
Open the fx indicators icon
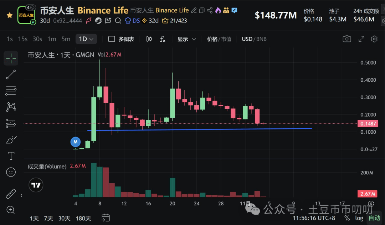point(163,39)
